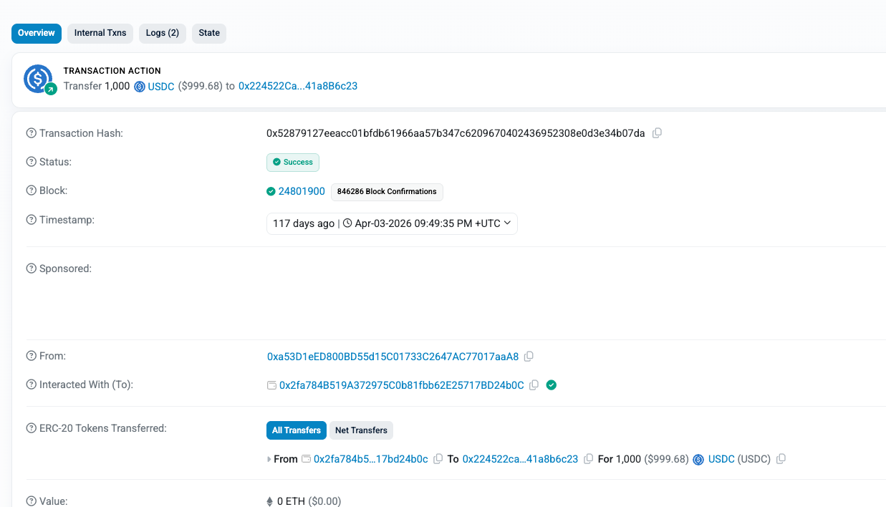Click the help icon beside Interacted With (To)
The width and height of the screenshot is (886, 507).
[x=32, y=385]
